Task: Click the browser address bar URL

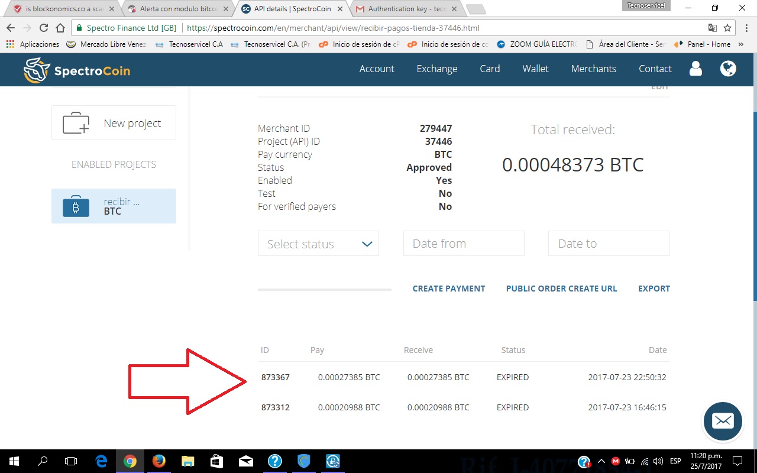Action: point(333,28)
